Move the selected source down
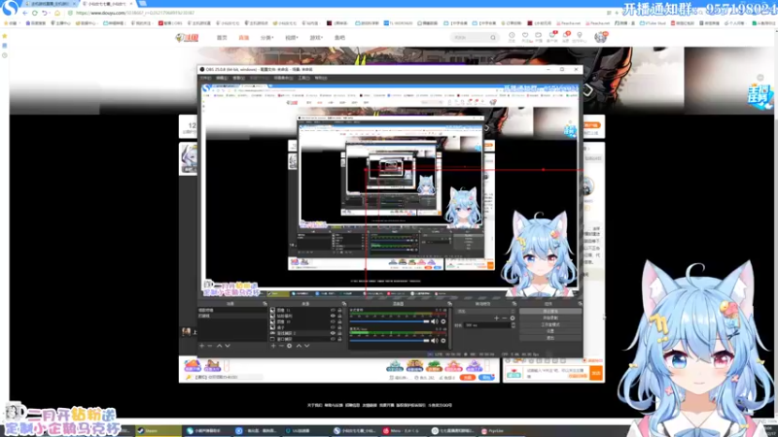Image resolution: width=778 pixels, height=437 pixels. pos(306,346)
